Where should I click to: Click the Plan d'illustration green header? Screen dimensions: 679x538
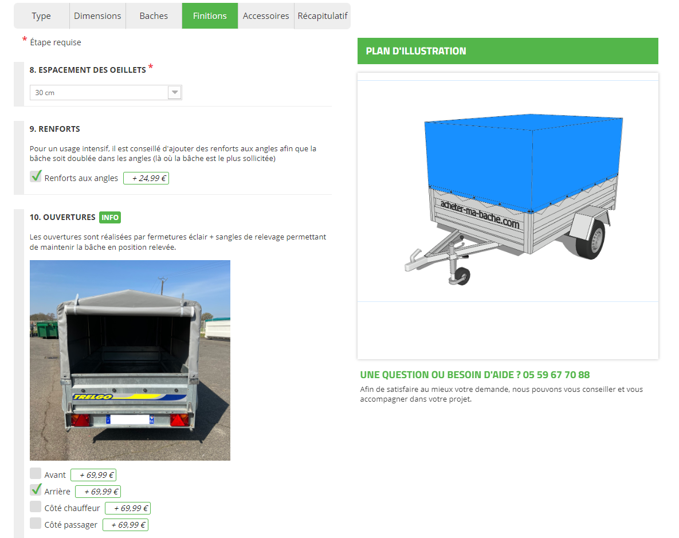click(508, 51)
